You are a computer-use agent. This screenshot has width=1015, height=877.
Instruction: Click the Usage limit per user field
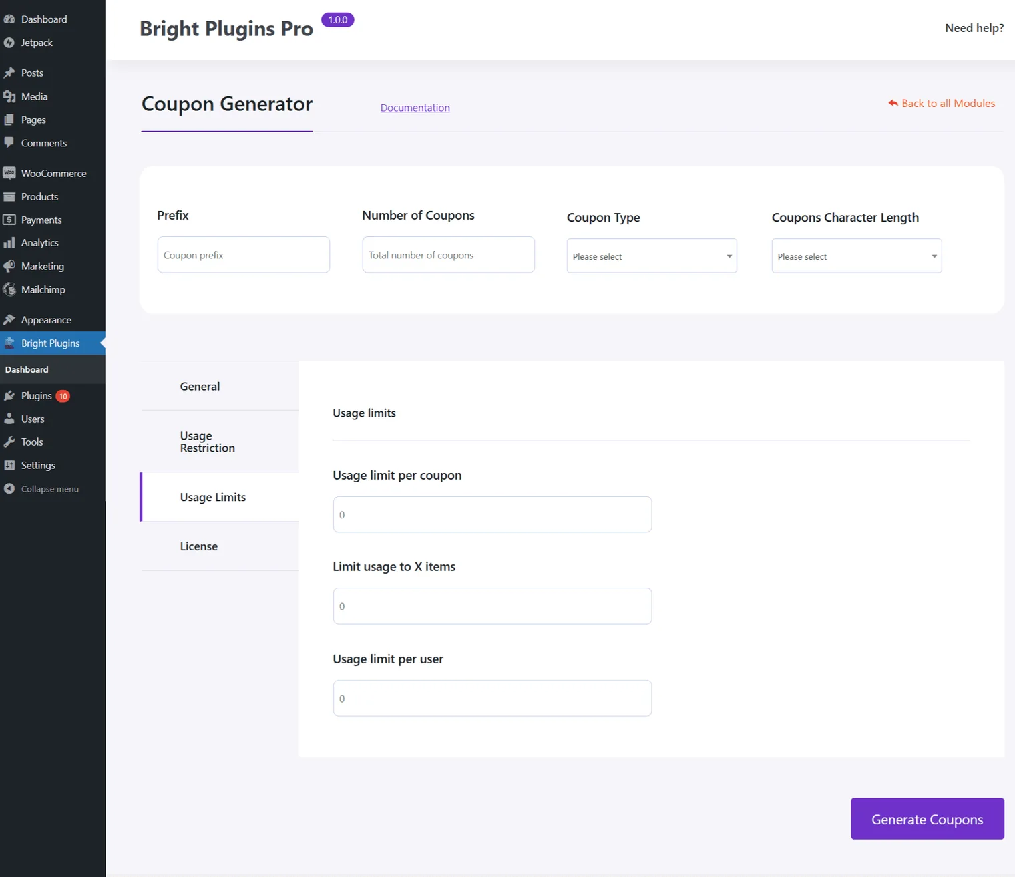click(x=492, y=698)
